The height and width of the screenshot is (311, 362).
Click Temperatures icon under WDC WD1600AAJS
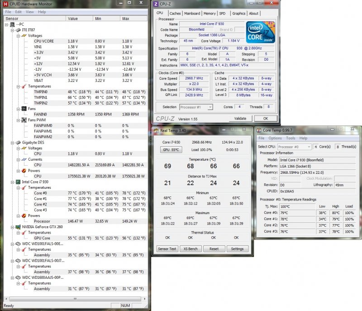pyautogui.click(x=24, y=283)
